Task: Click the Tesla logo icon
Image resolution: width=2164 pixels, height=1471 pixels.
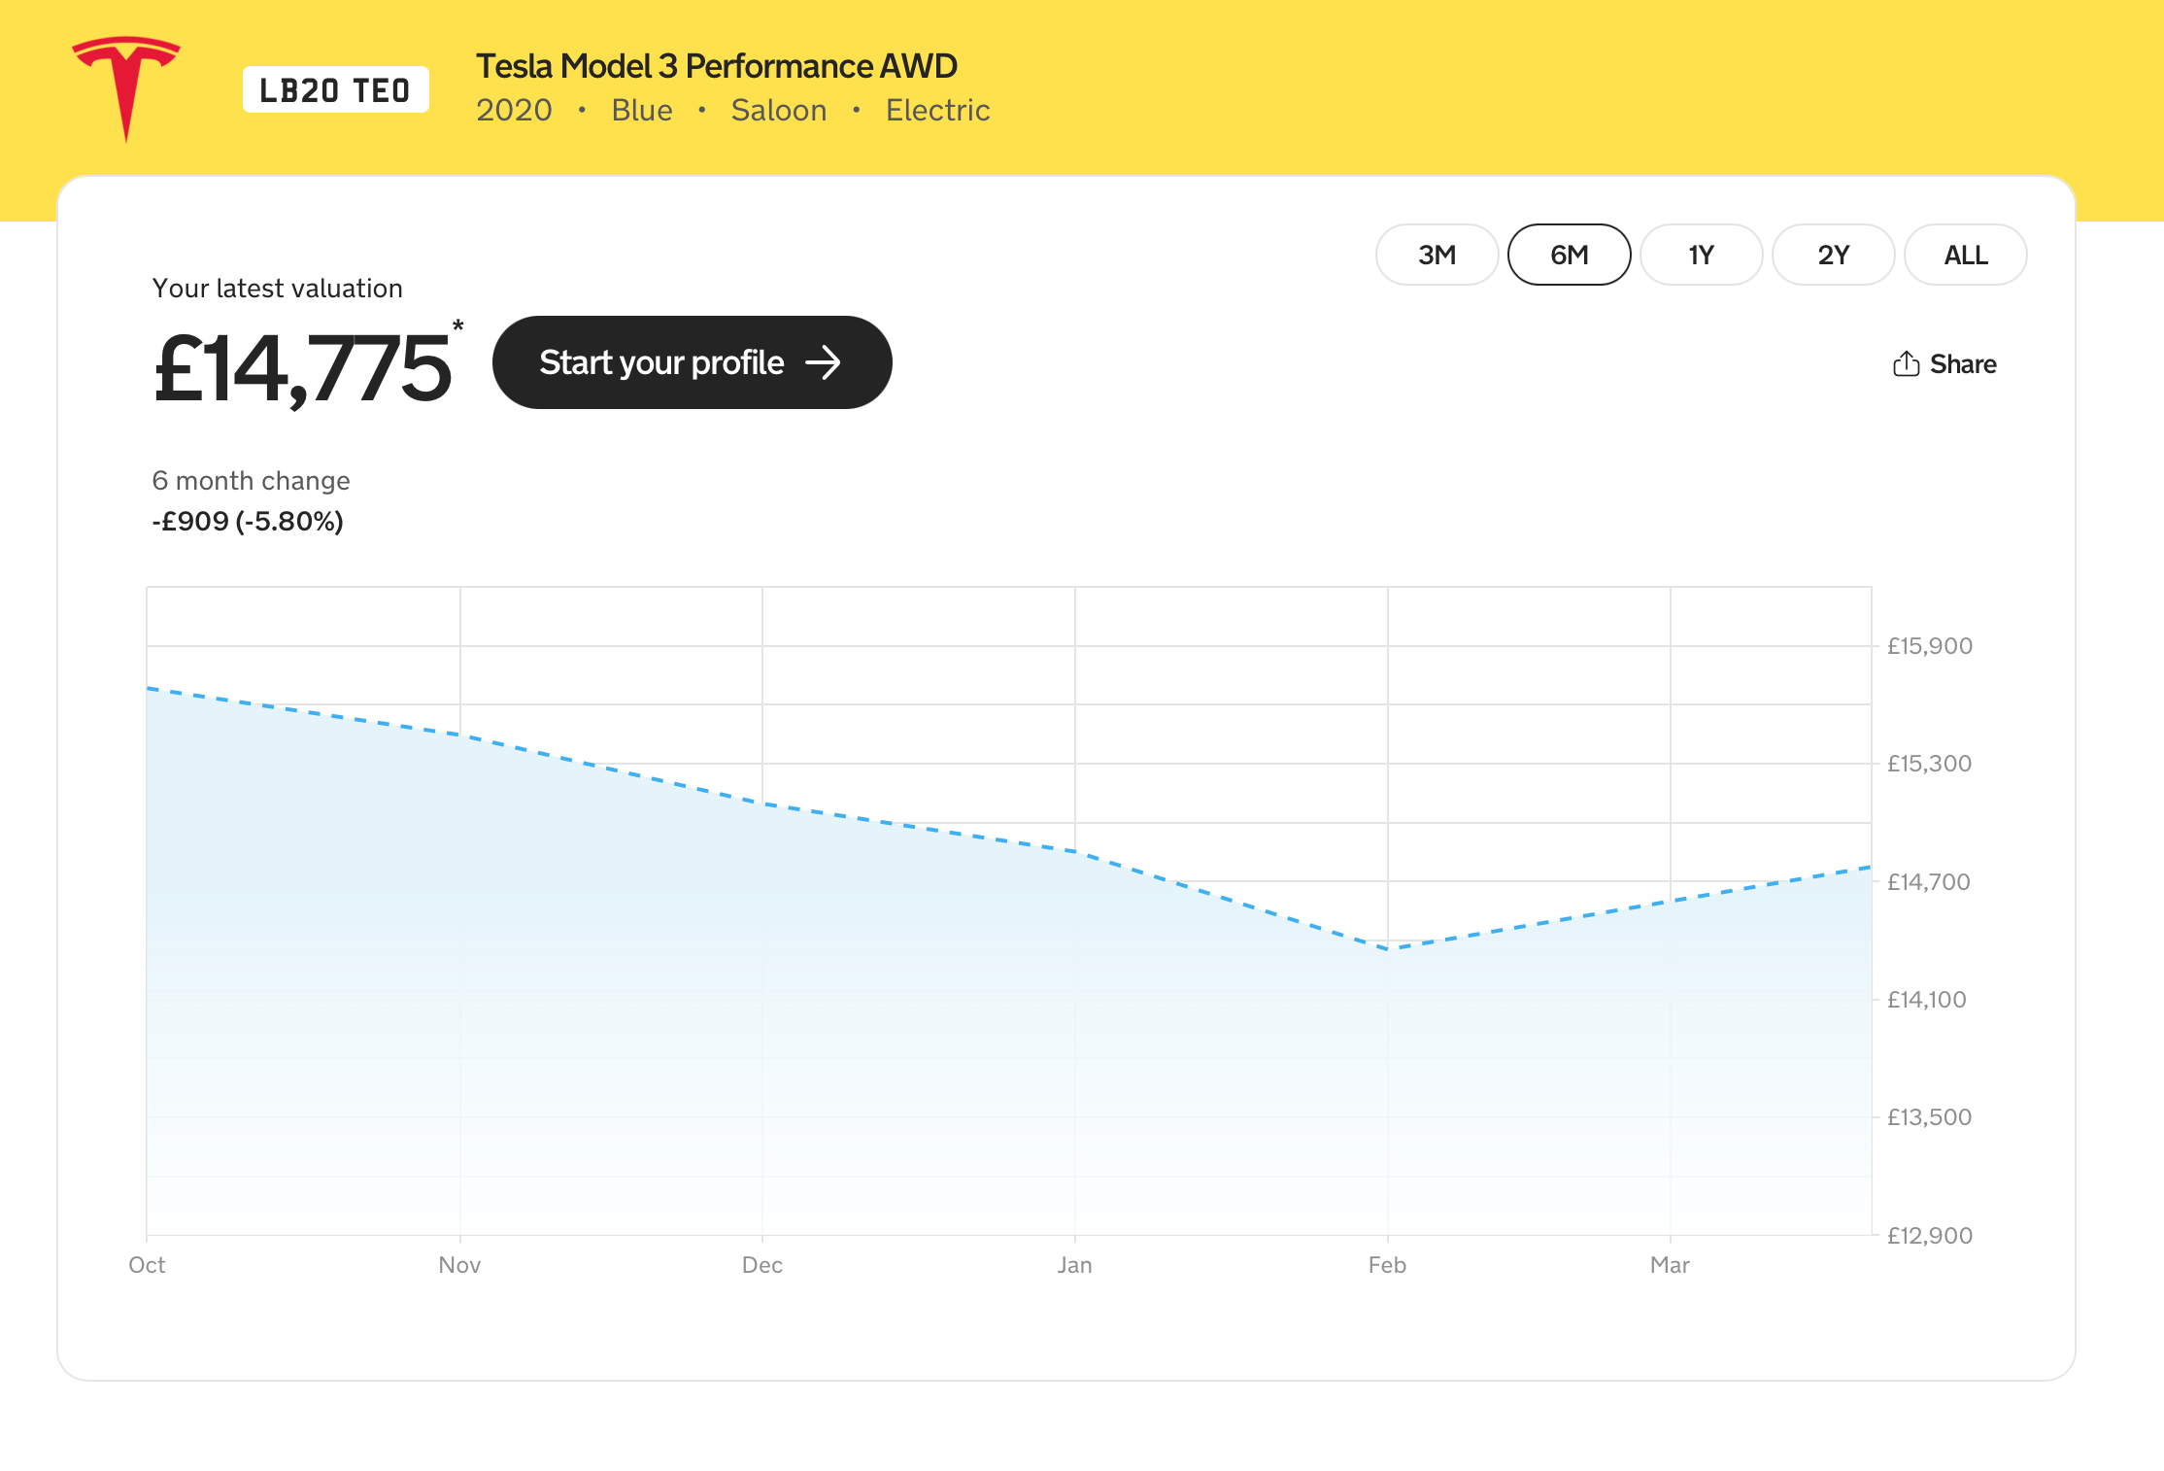Action: click(126, 87)
